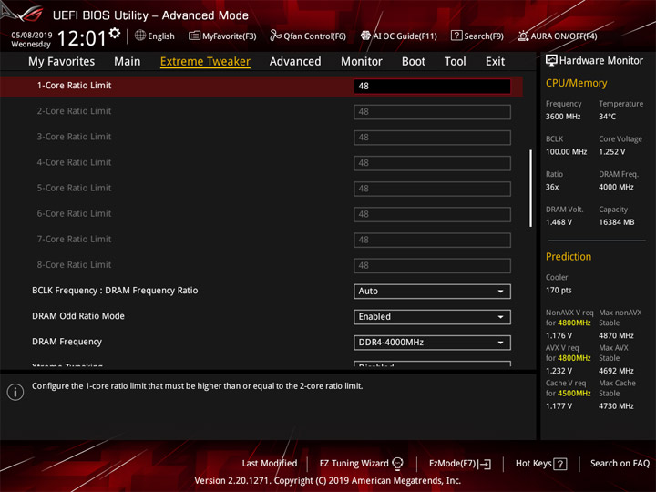This screenshot has width=656, height=492.
Task: Open AI OC Guide brain icon
Action: click(365, 36)
